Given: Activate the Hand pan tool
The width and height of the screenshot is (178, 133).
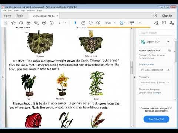Looking at the screenshot, I should click(x=83, y=23).
